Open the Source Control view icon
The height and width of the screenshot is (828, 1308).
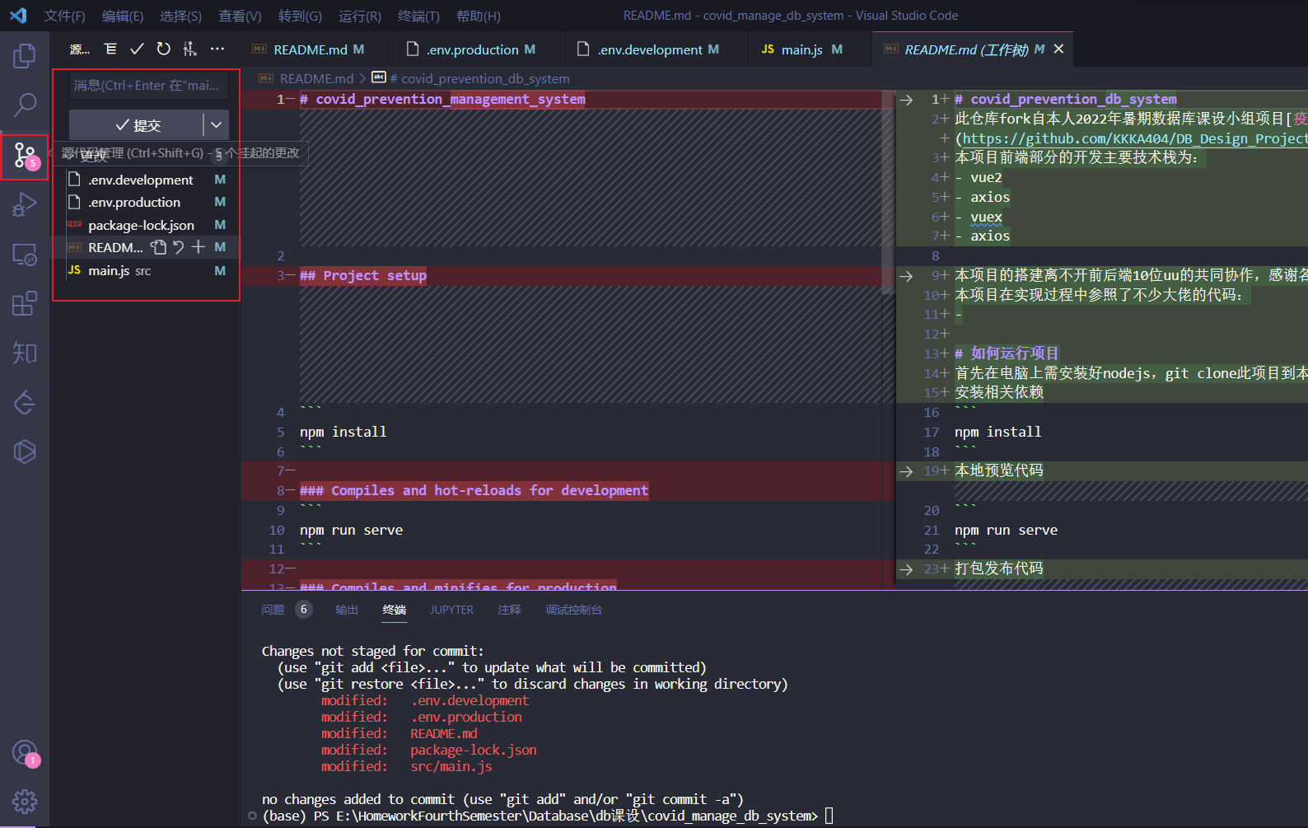[x=25, y=155]
